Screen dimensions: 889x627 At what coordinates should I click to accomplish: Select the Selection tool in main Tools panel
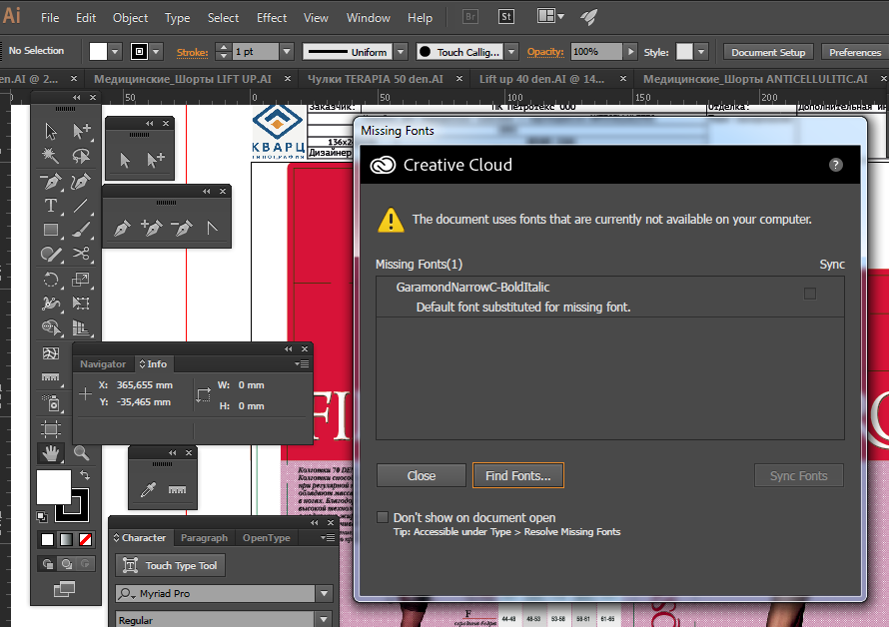(51, 131)
